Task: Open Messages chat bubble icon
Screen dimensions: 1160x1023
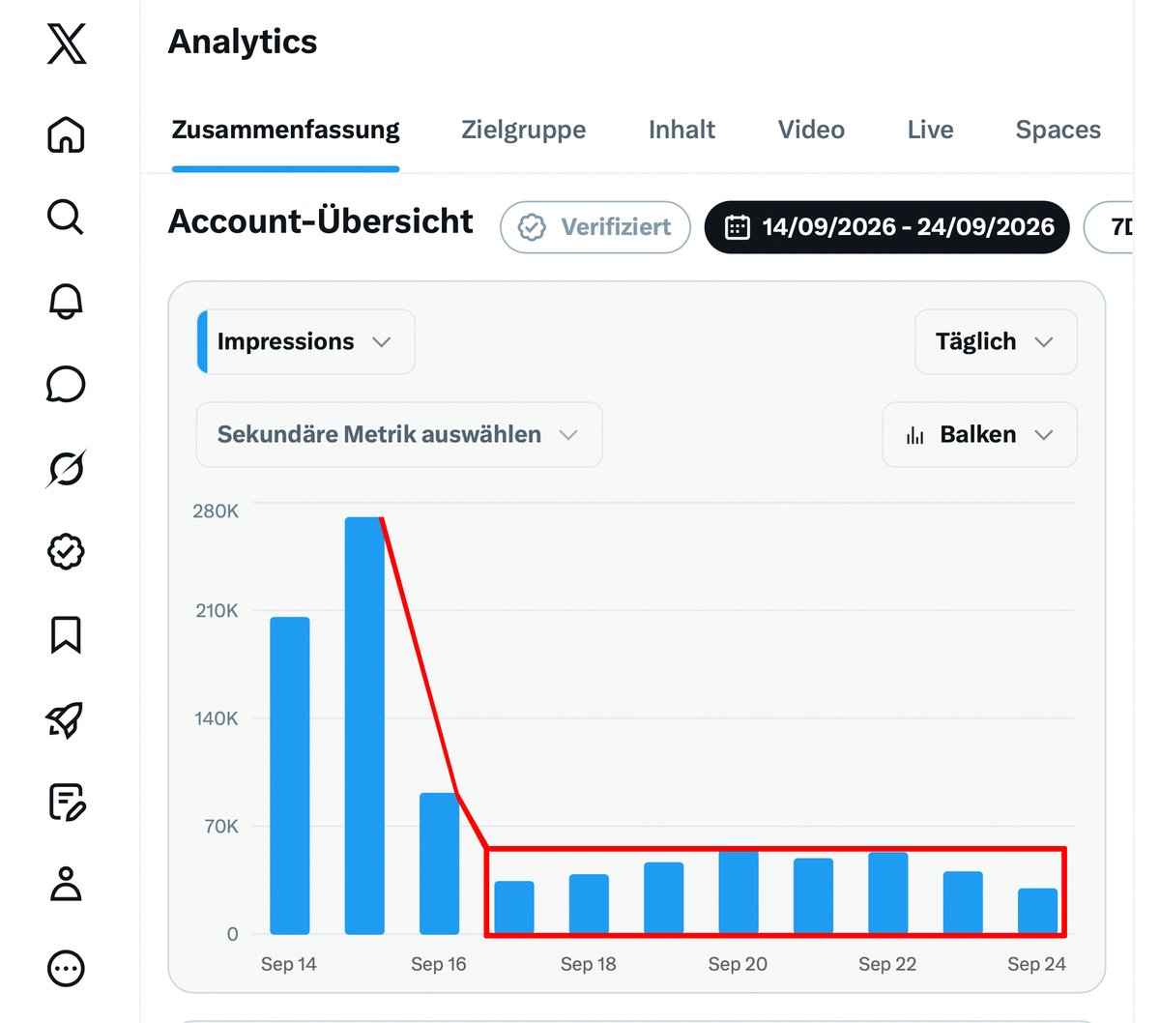Action: coord(66,384)
